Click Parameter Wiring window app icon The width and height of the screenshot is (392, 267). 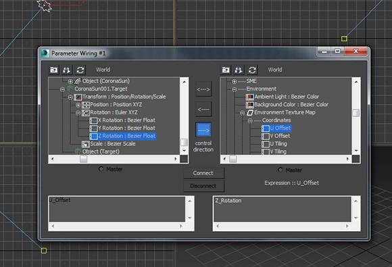coord(45,53)
